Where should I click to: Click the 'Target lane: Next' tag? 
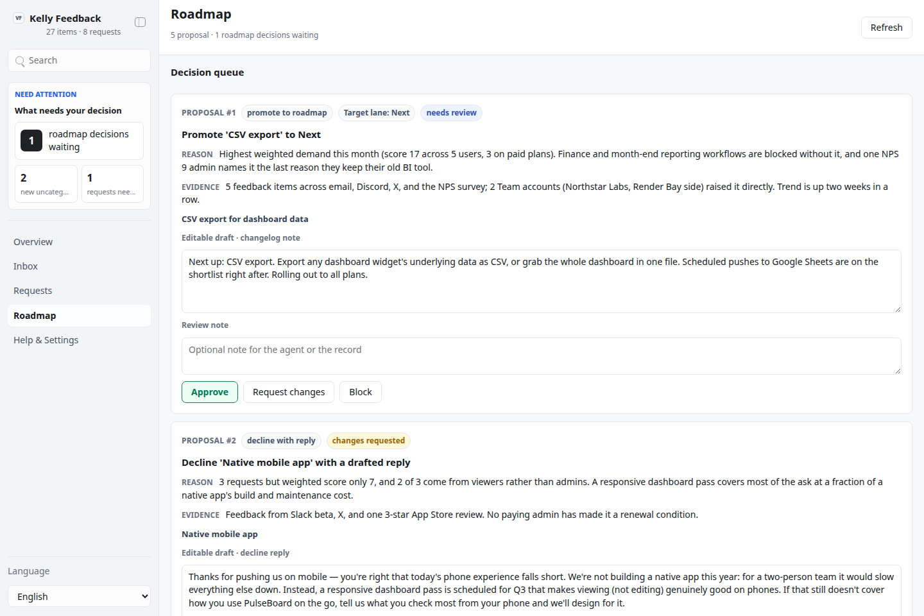(377, 113)
